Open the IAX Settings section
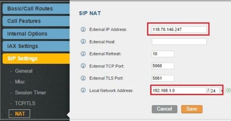This screenshot has height=121, width=231. click(x=36, y=46)
